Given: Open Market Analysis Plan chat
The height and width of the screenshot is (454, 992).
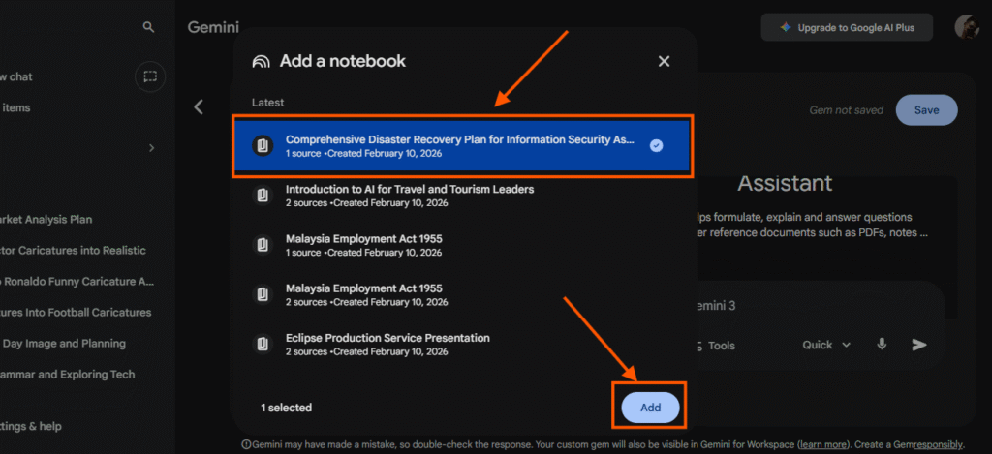Looking at the screenshot, I should click(48, 220).
